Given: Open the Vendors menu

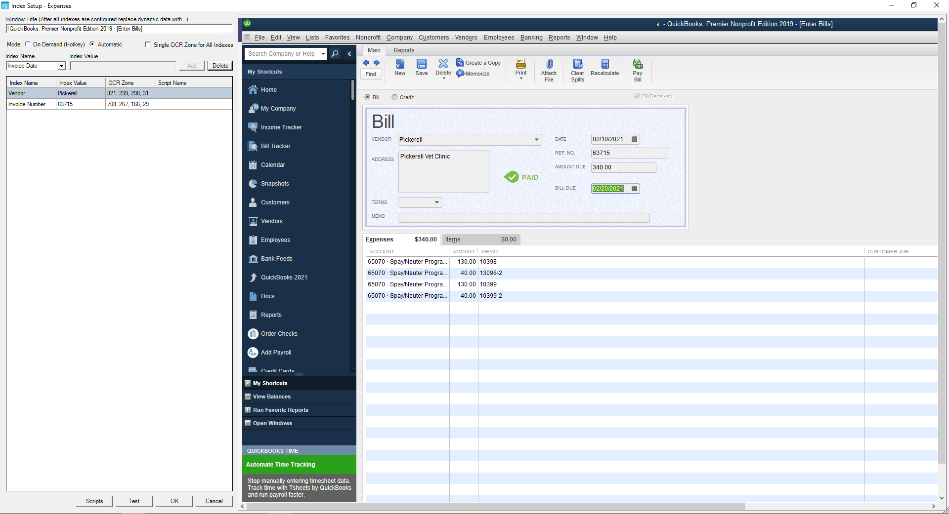Looking at the screenshot, I should click(466, 38).
